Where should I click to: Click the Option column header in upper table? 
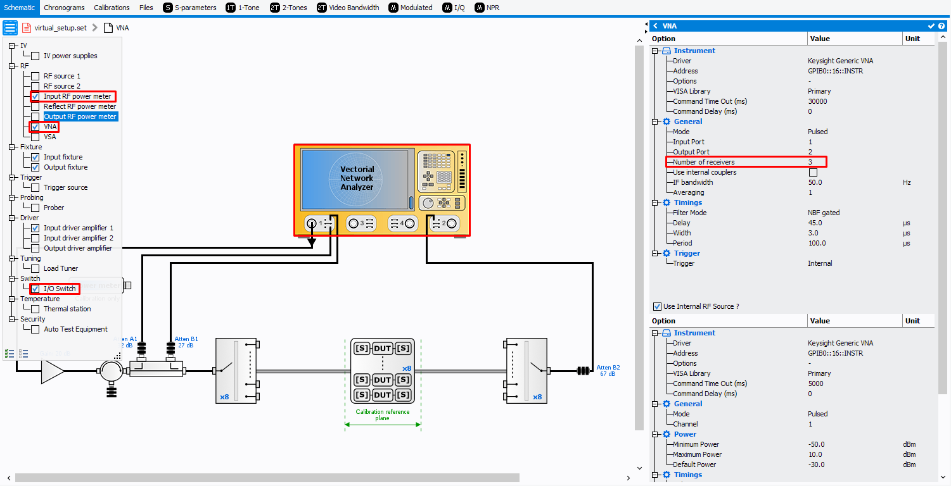pos(729,39)
